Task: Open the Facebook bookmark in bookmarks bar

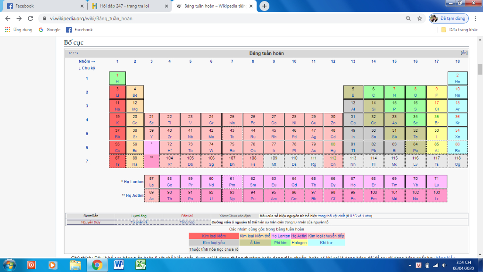Action: point(79,30)
